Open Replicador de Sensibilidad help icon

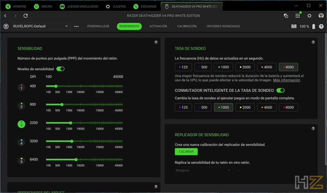click(313, 129)
